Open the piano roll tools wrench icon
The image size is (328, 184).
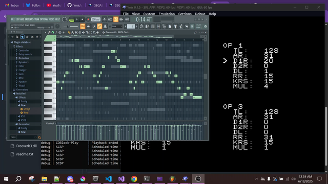(x=49, y=32)
